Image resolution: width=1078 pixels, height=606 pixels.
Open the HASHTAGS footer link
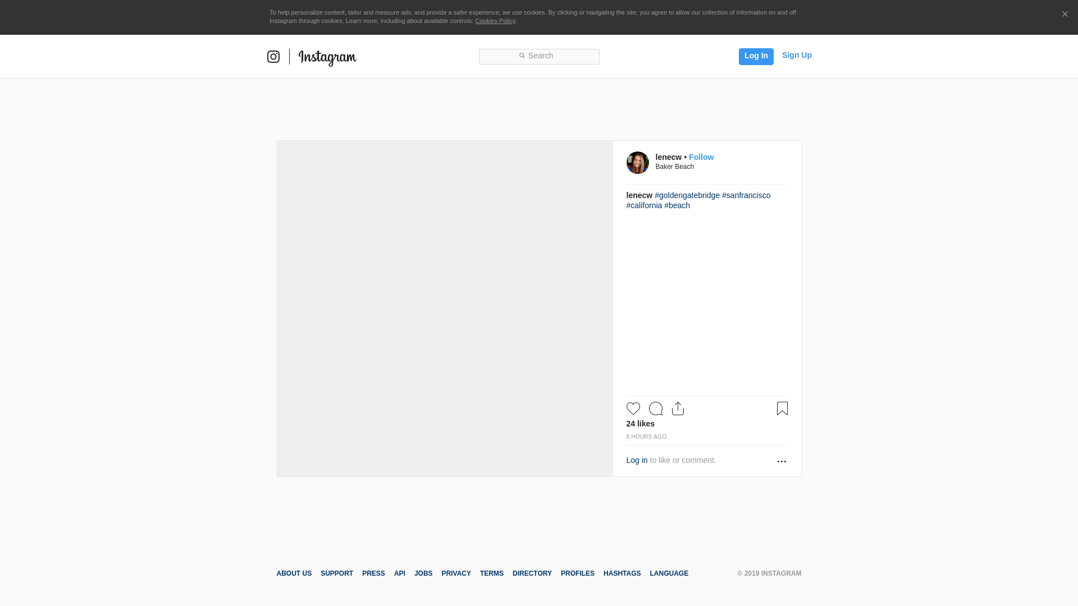pos(622,573)
